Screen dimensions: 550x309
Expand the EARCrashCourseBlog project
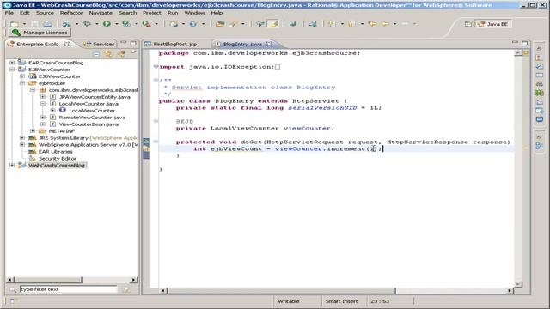tap(12, 63)
